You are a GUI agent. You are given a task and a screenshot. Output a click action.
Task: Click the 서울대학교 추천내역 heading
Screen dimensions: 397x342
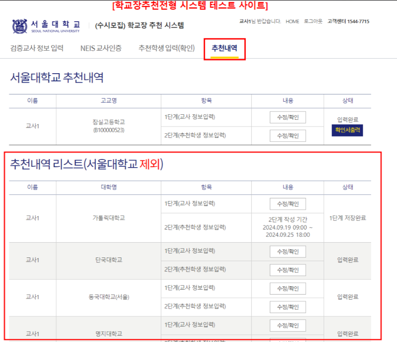(x=57, y=77)
